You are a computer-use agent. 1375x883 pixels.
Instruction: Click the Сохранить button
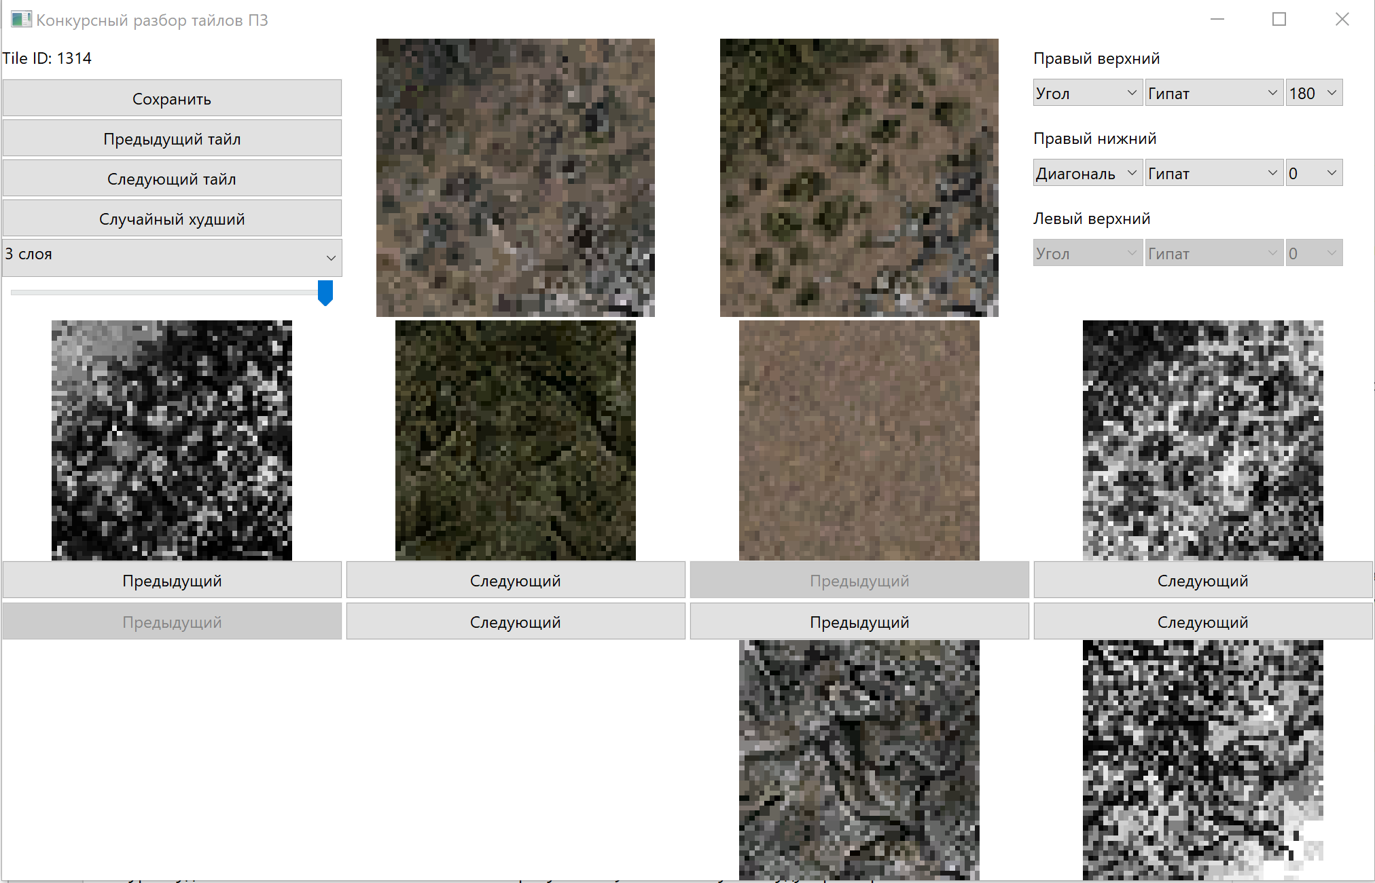click(172, 99)
